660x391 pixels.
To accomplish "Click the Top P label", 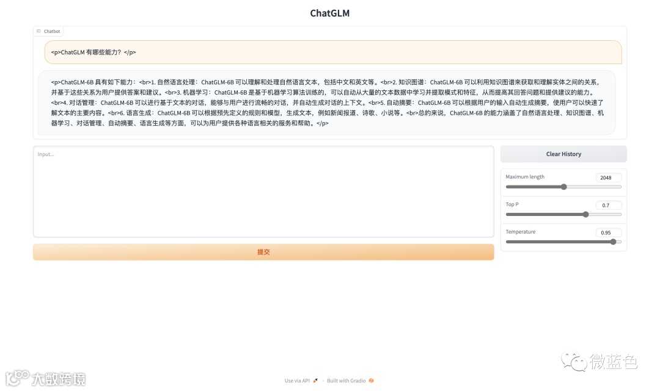I will click(x=512, y=204).
